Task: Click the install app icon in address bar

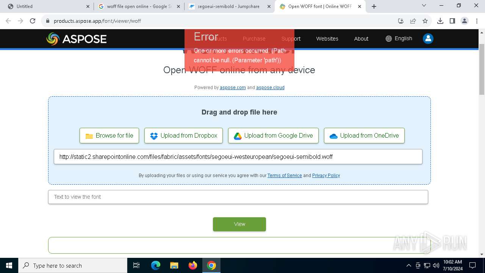Action: click(x=401, y=21)
